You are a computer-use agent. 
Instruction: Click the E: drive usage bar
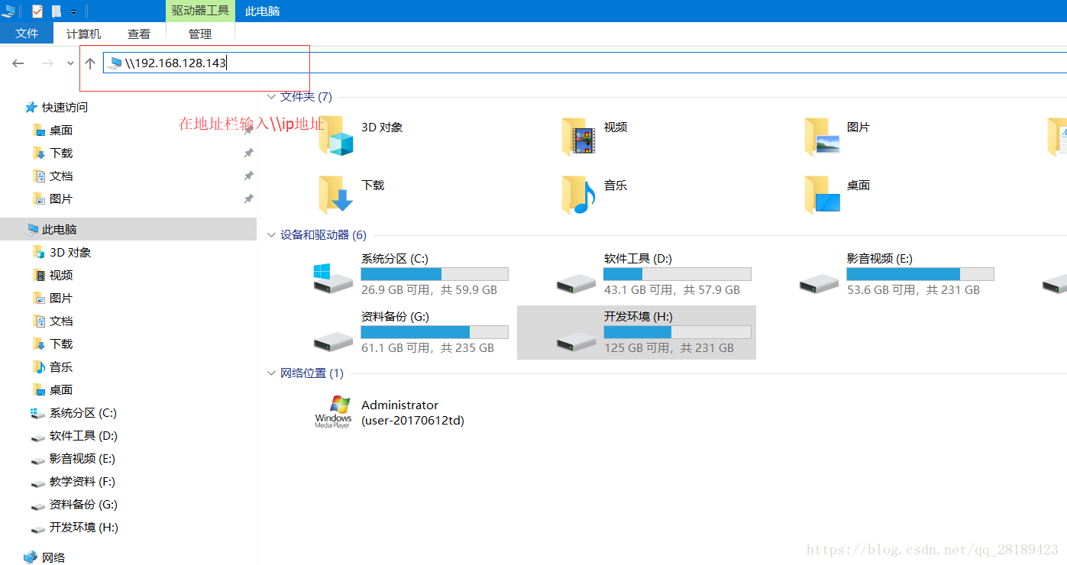tap(920, 274)
